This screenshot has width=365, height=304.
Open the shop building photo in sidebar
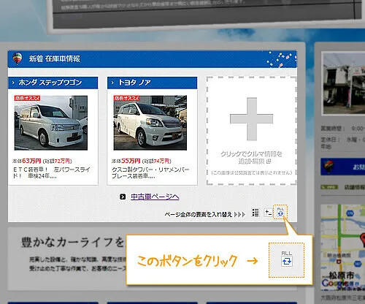tap(344, 83)
